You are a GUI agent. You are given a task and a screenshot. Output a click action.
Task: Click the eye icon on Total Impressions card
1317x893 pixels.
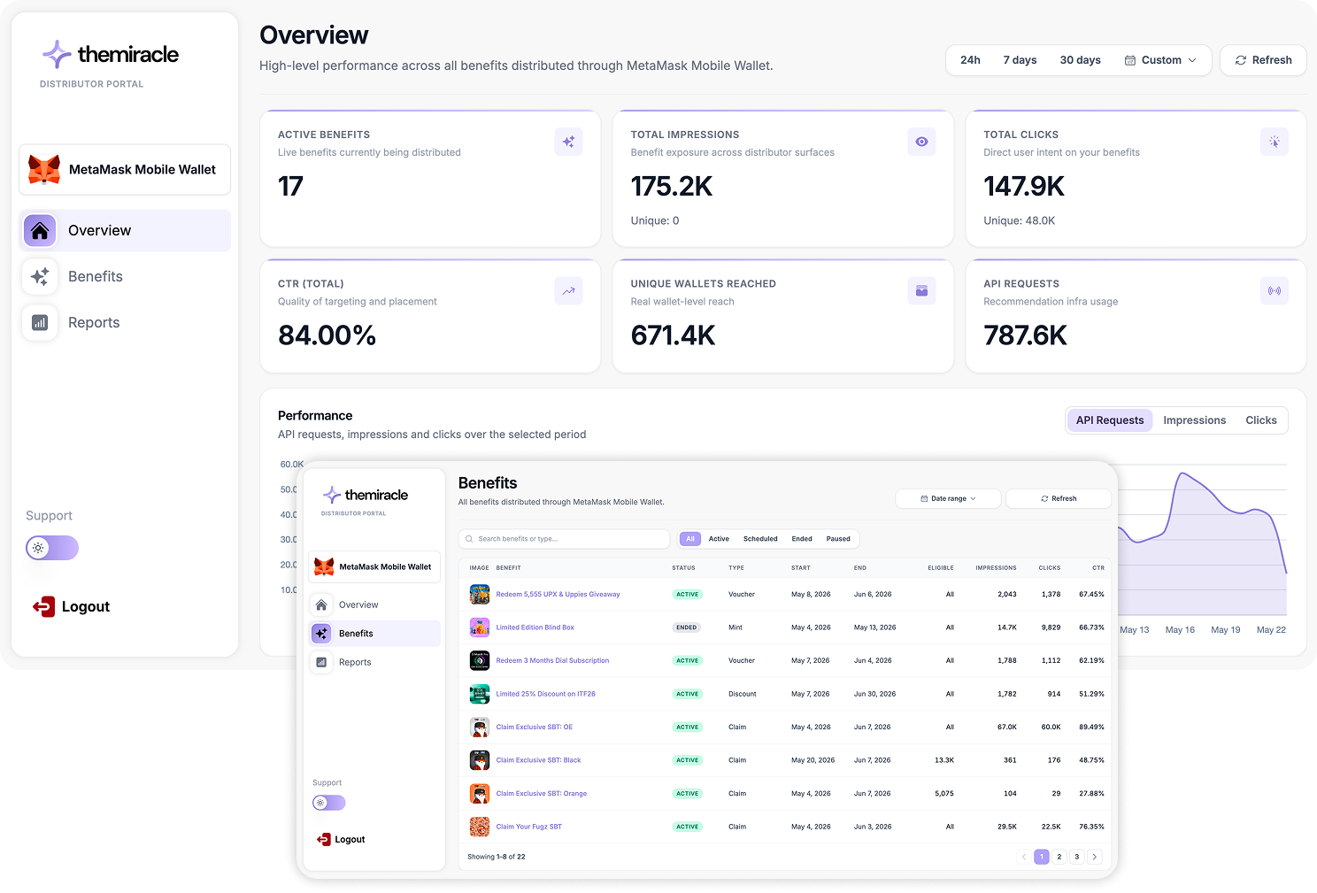pos(921,142)
